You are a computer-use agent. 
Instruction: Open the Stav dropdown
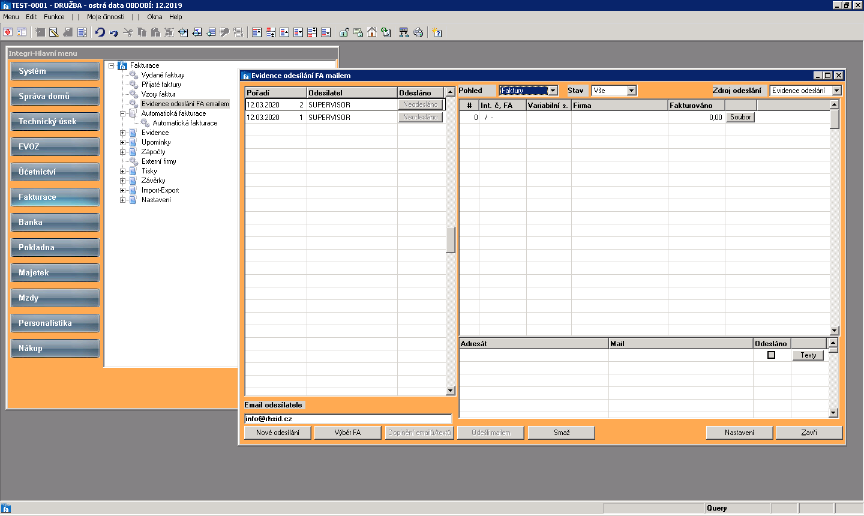click(x=631, y=91)
